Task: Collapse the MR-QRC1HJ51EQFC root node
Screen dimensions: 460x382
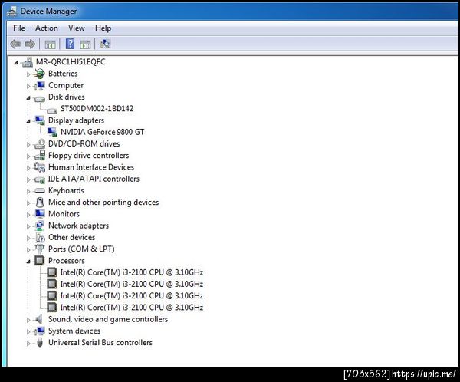Action: pos(16,63)
